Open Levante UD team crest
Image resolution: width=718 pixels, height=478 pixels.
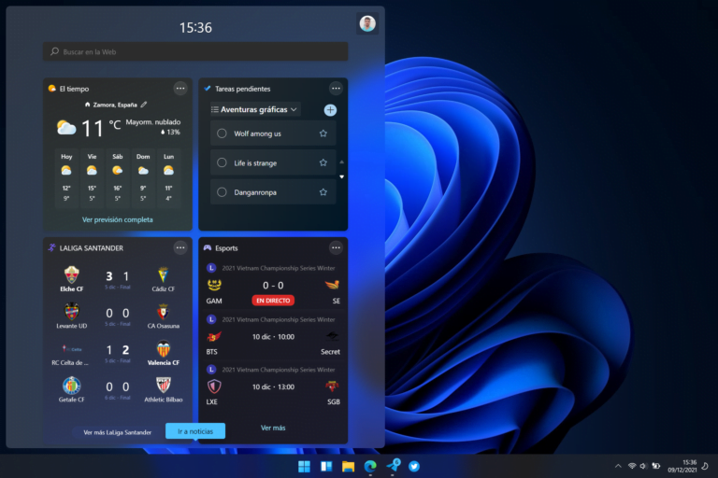[71, 312]
